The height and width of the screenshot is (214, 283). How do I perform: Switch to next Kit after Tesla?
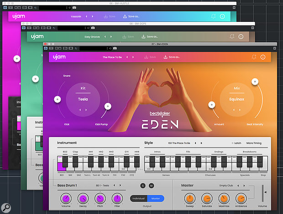[x=86, y=110]
